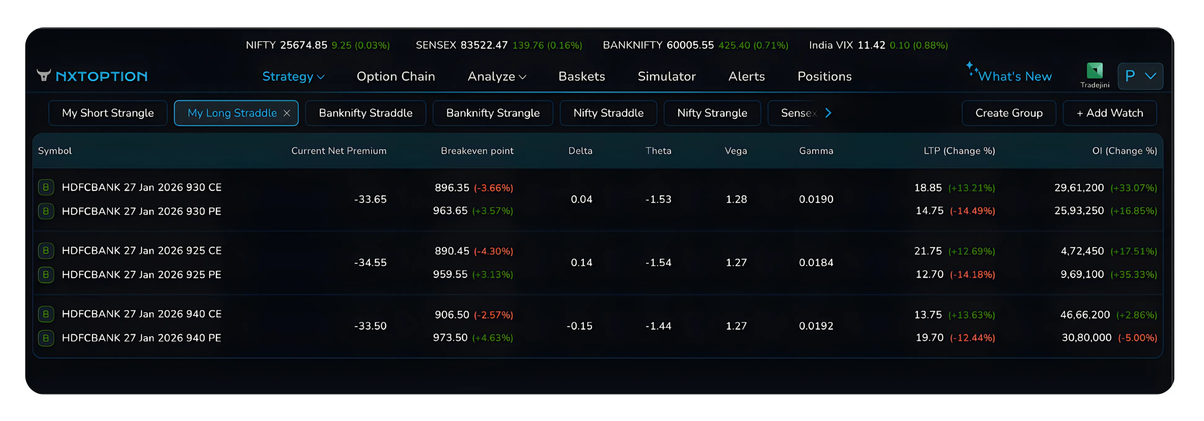
Task: Click the Add Watch button
Action: tap(1110, 112)
